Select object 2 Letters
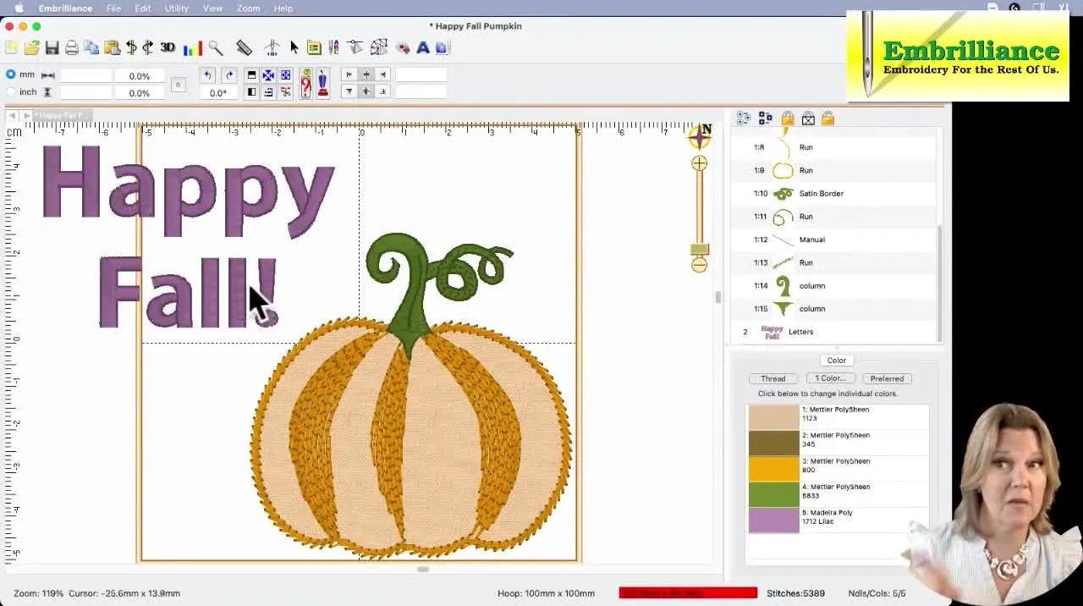 [834, 332]
